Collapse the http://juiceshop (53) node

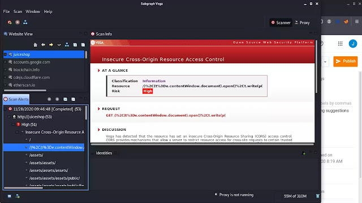pyautogui.click(x=9, y=117)
